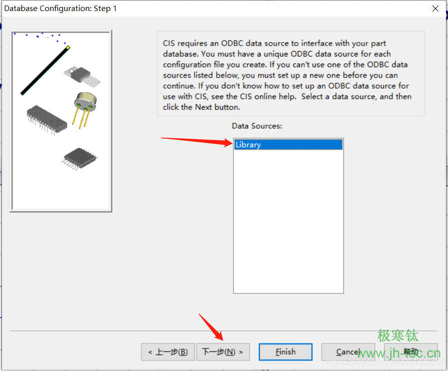Screen dimensions: 448x371
Task: Open help with the 帮助 button
Action: (x=410, y=352)
